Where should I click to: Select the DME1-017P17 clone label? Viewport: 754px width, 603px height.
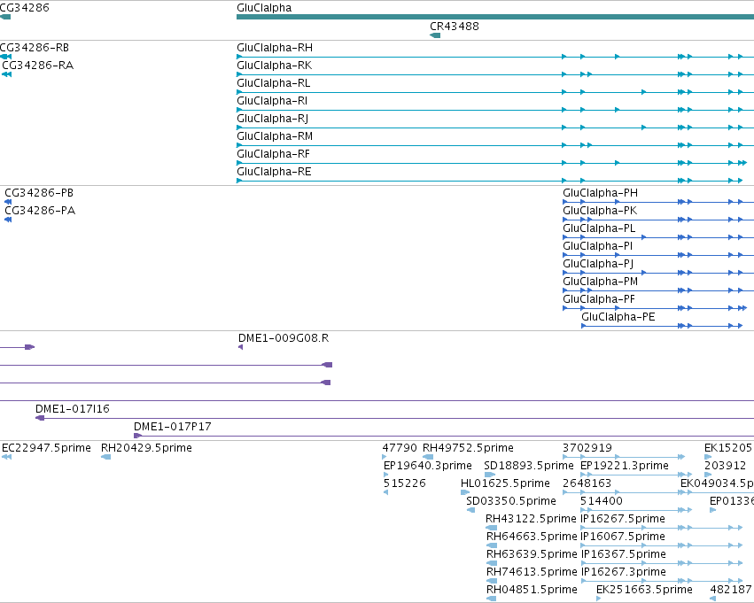pyautogui.click(x=172, y=427)
